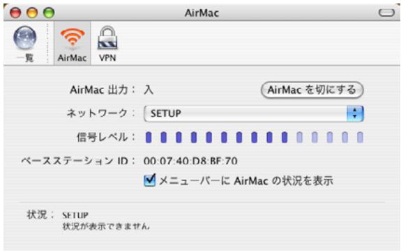
Task: Zoom window using green button
Action: [49, 13]
